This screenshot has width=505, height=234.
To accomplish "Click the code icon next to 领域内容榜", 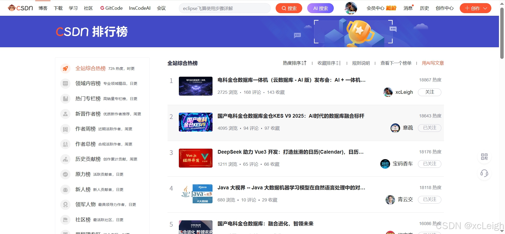I will (x=65, y=84).
